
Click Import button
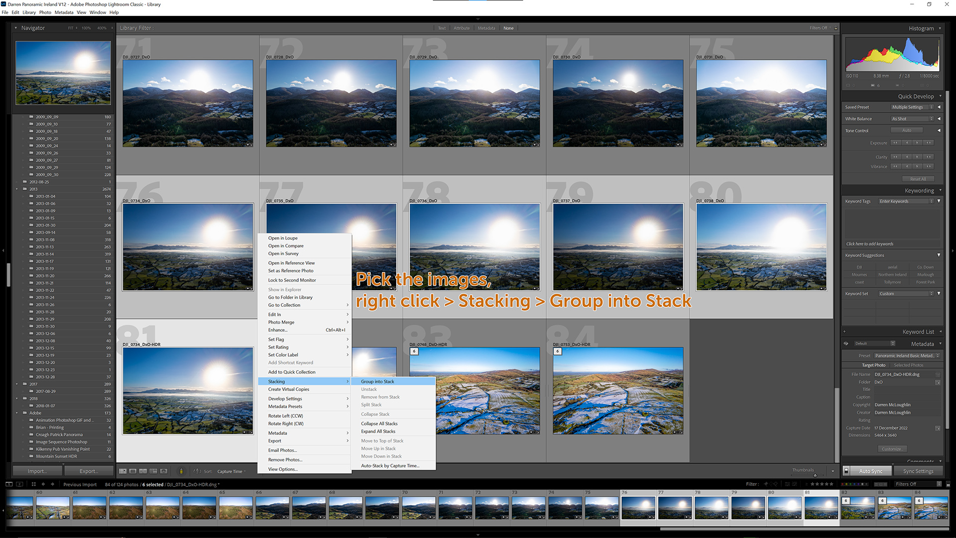point(37,471)
